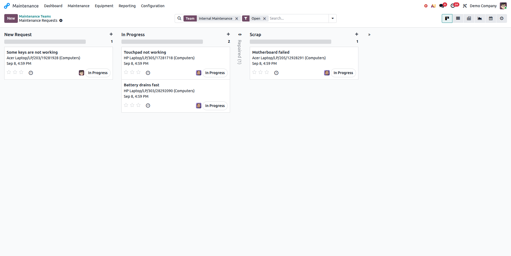Open Demo Company switcher

point(483,6)
